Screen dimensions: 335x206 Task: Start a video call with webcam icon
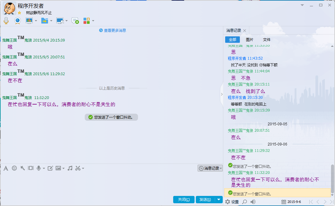click(x=17, y=20)
